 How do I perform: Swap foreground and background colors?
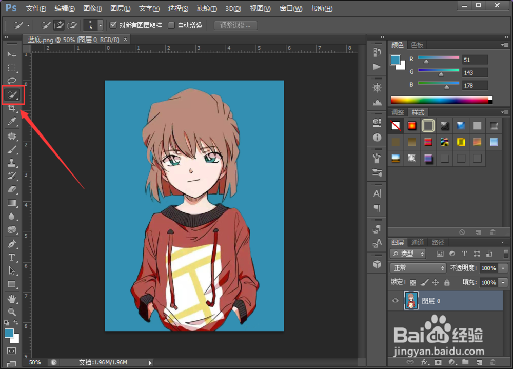16,322
